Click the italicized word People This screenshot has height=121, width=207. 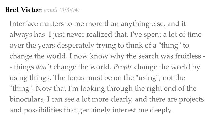click(123, 67)
